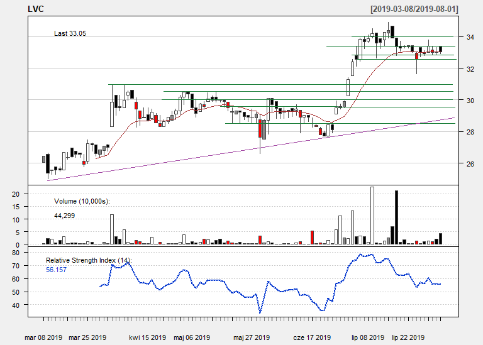Click volume axis label 5
Image resolution: width=483 pixels, height=345 pixels.
18,233
